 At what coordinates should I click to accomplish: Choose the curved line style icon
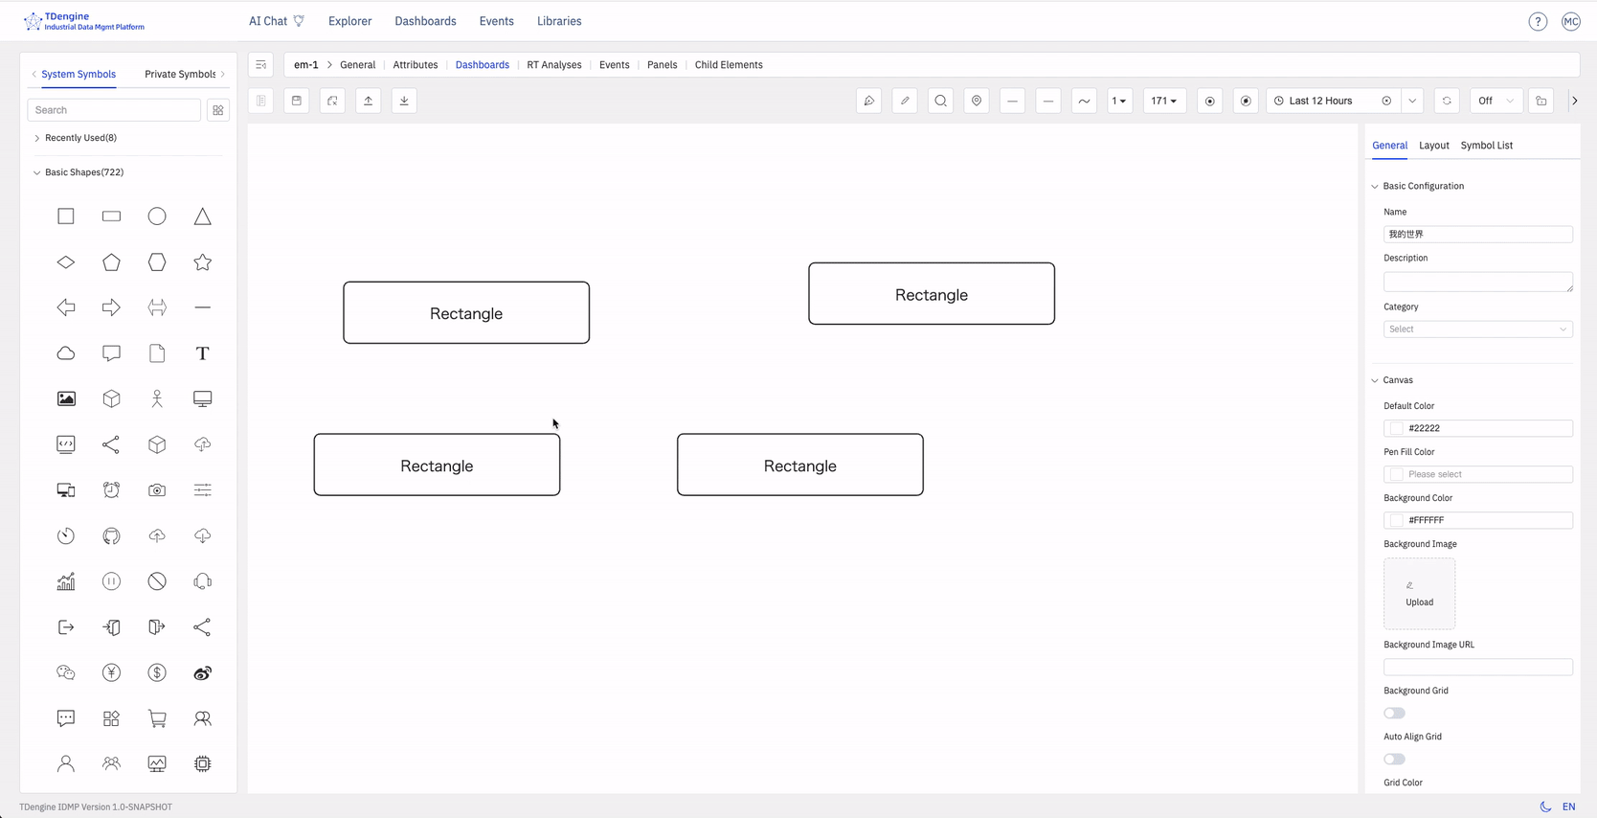pos(1084,101)
